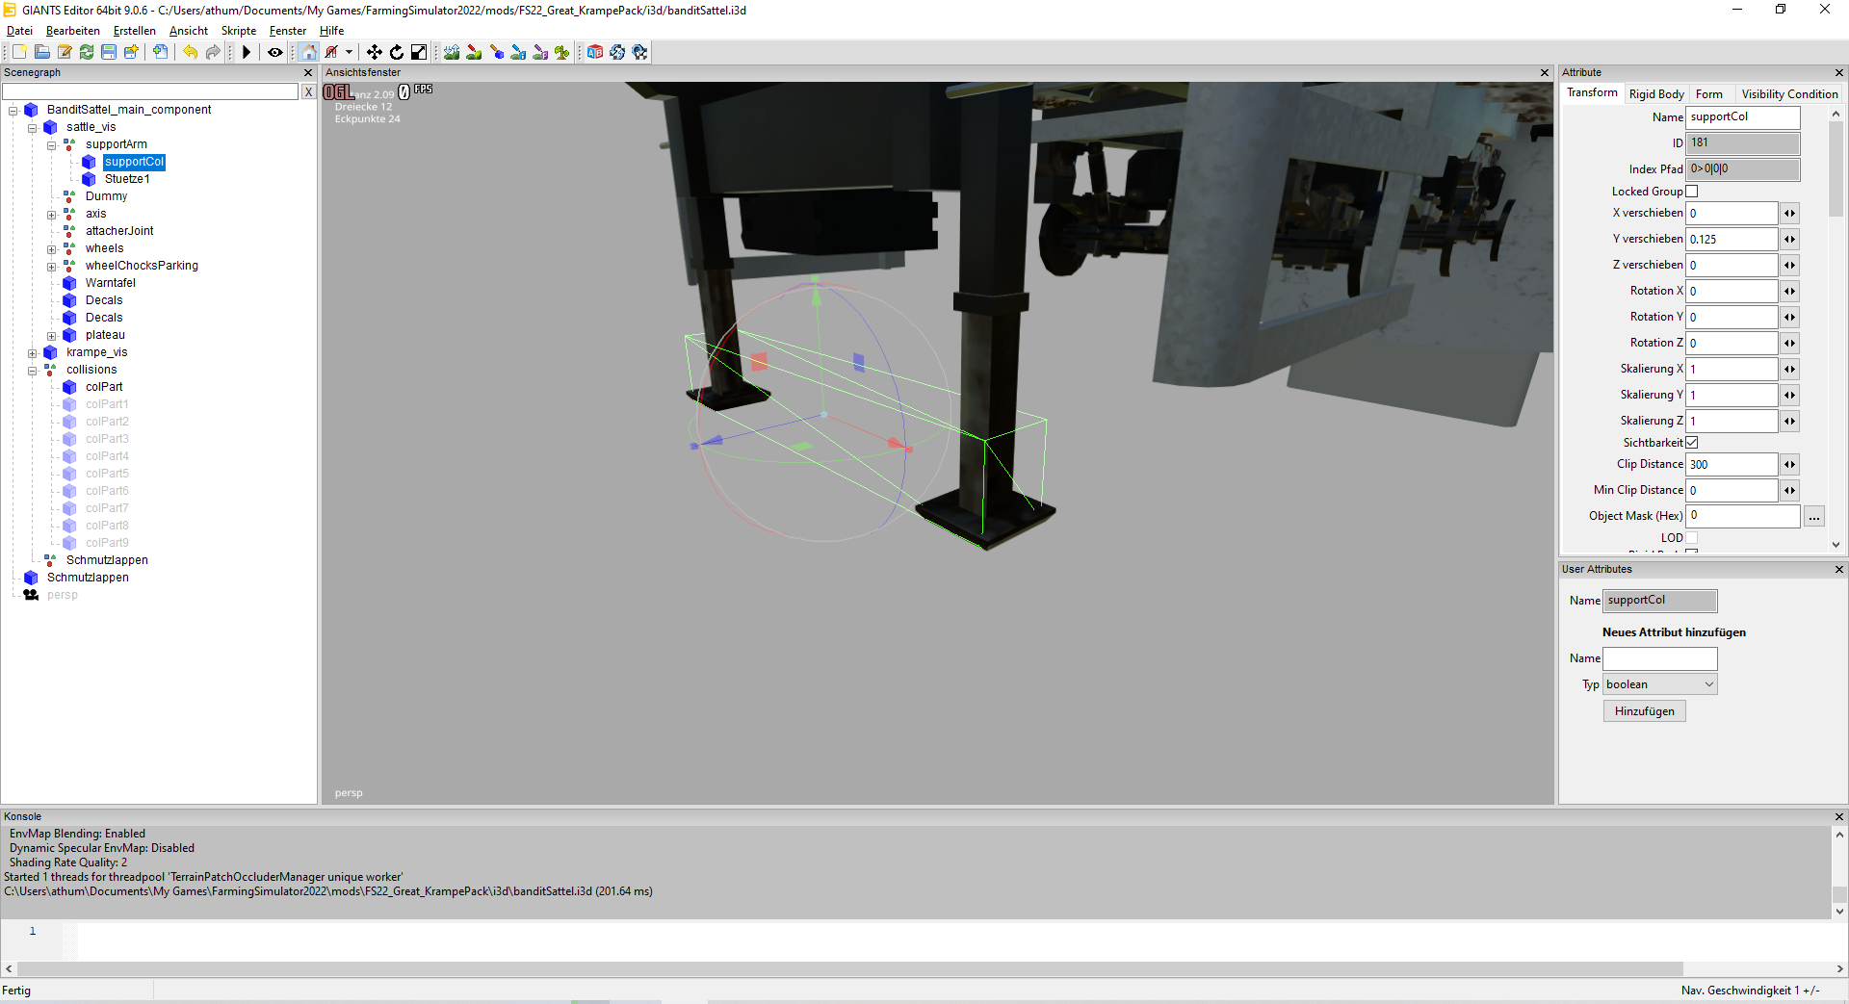This screenshot has width=1849, height=1004.
Task: Select the move/translate tool icon
Action: click(x=374, y=52)
